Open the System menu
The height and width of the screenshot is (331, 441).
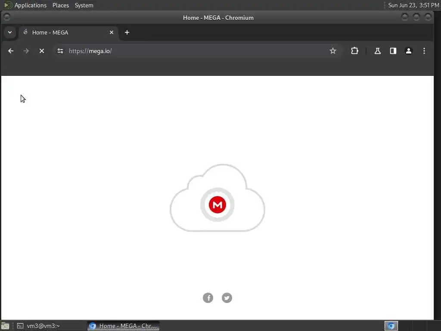click(84, 5)
